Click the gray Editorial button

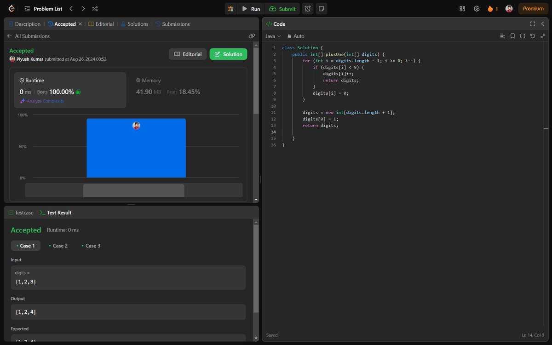(x=188, y=54)
